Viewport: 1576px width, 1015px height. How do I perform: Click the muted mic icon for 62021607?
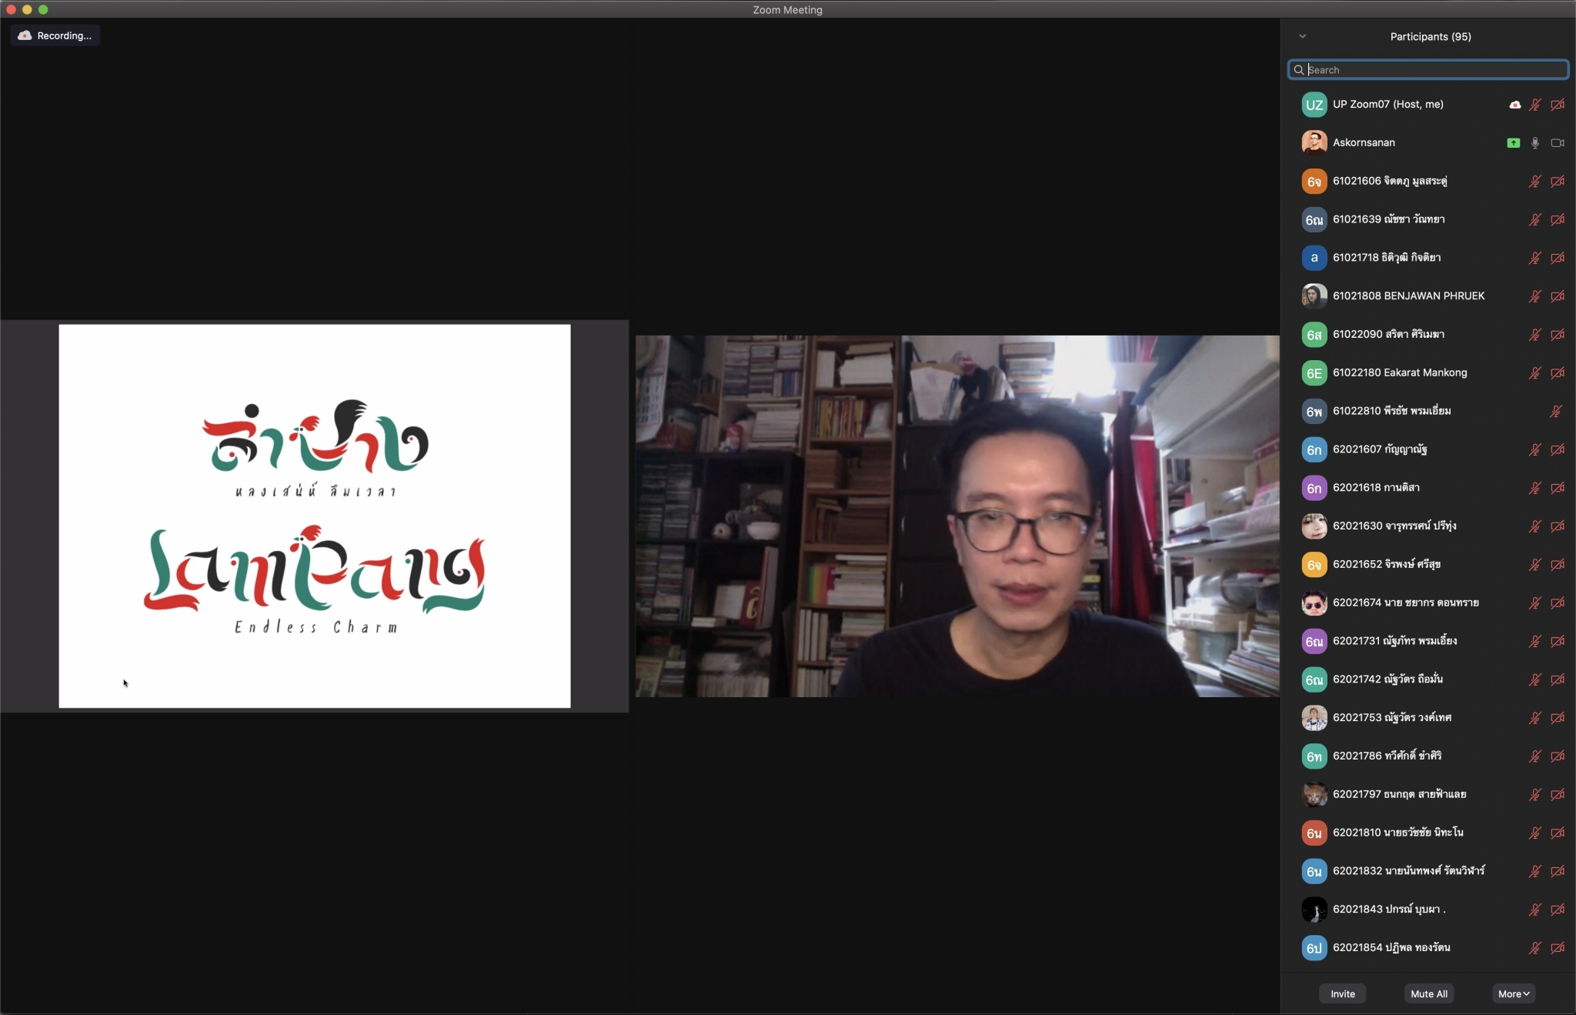(x=1535, y=450)
